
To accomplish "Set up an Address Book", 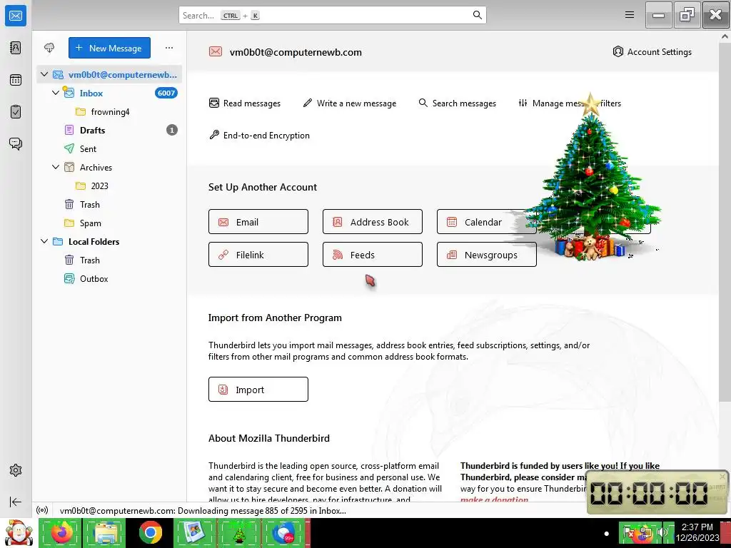I will [x=373, y=222].
